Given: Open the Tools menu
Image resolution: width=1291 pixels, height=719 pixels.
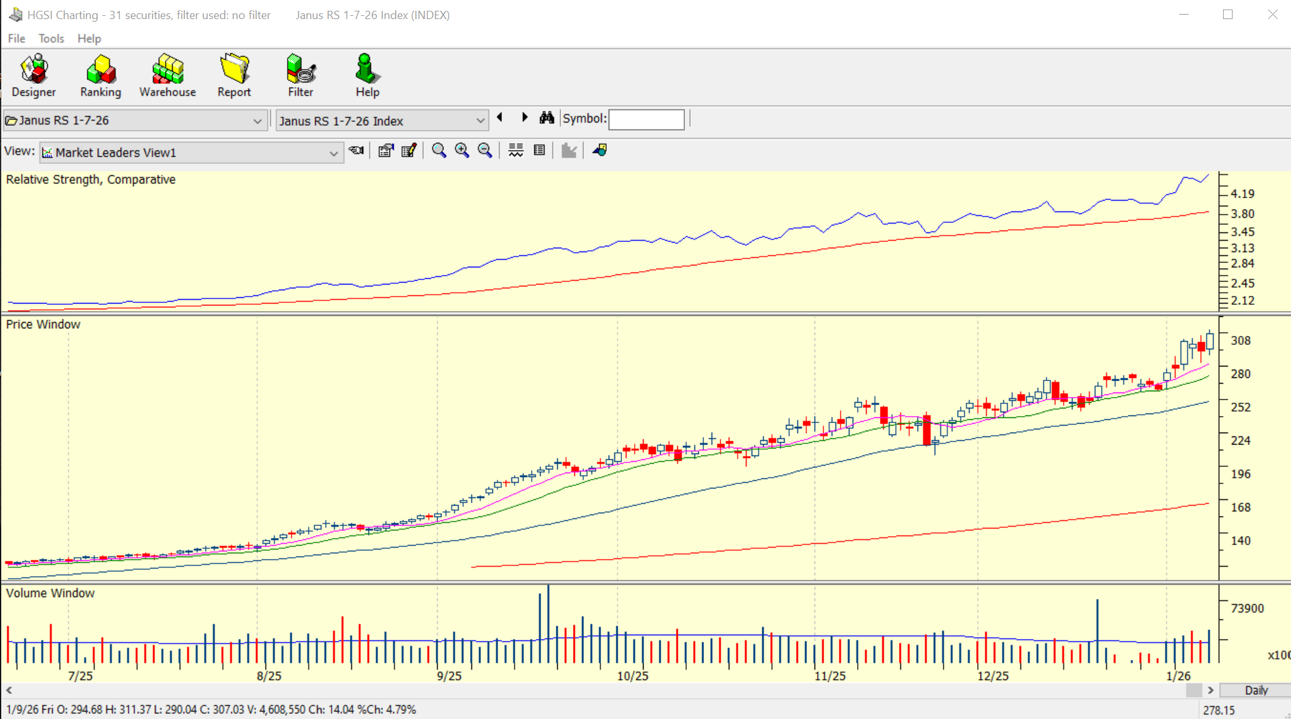Looking at the screenshot, I should click(x=51, y=39).
